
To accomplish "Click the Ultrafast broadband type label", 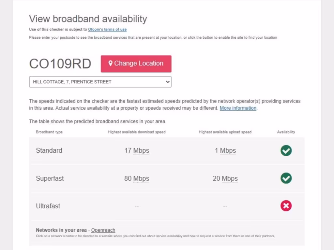I will (48, 206).
